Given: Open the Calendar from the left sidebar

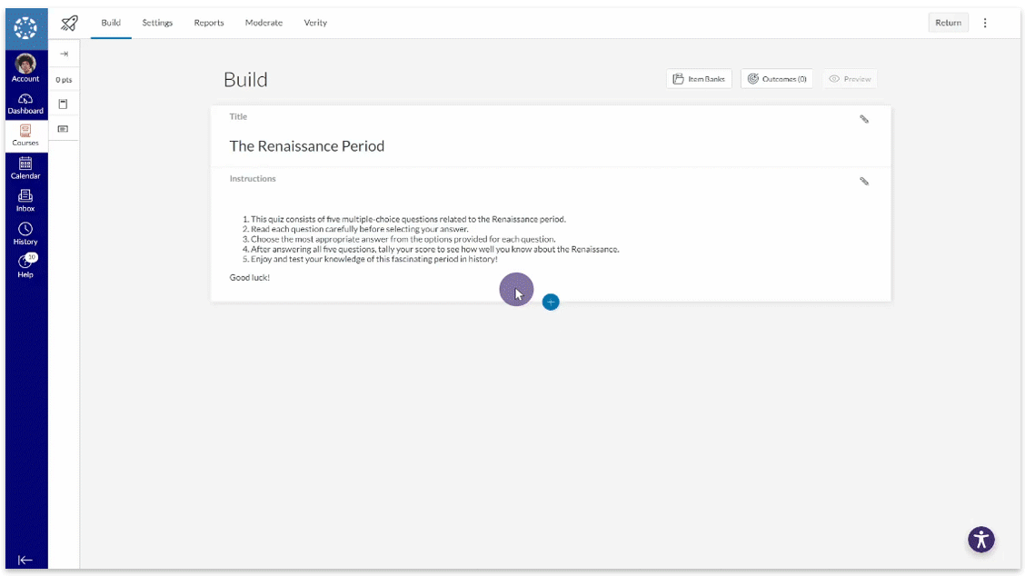Looking at the screenshot, I should 25,169.
